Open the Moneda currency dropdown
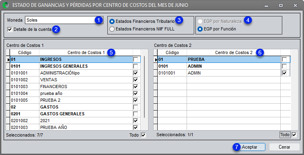This screenshot has width=304, height=155. (64, 20)
